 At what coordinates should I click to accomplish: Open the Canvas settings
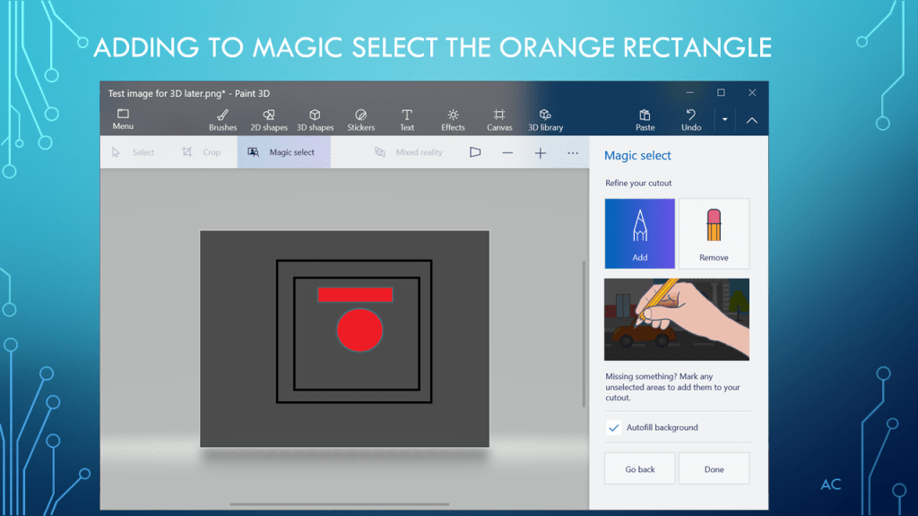pyautogui.click(x=499, y=119)
